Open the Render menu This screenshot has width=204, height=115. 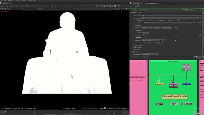tap(24, 1)
